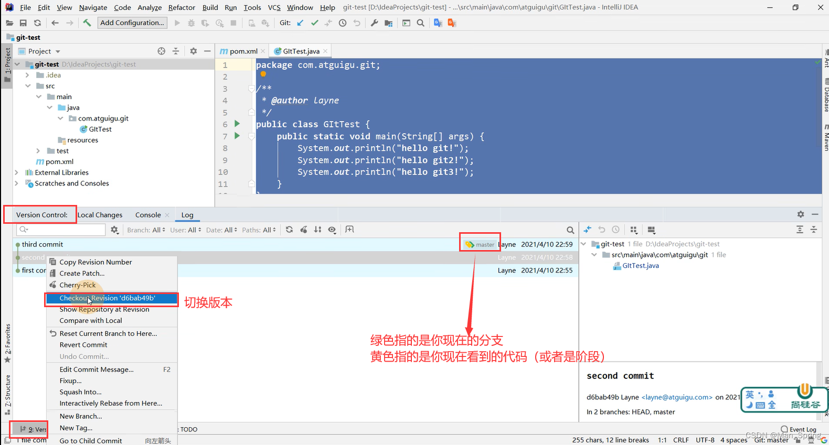Collapse all in commit details tree
829x445 pixels.
click(x=814, y=230)
